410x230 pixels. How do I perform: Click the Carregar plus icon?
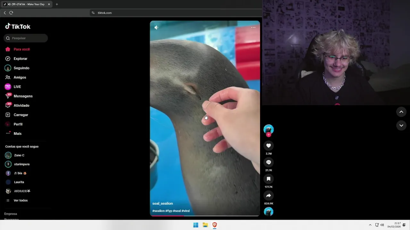(x=8, y=115)
